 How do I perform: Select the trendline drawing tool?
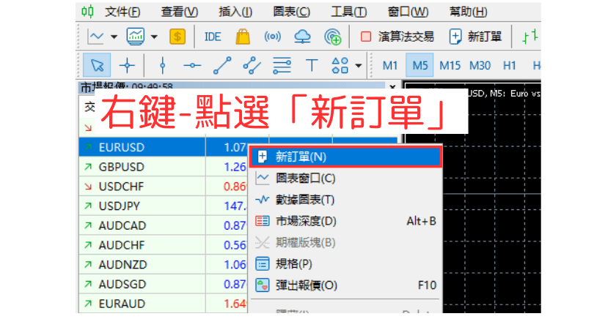(221, 65)
